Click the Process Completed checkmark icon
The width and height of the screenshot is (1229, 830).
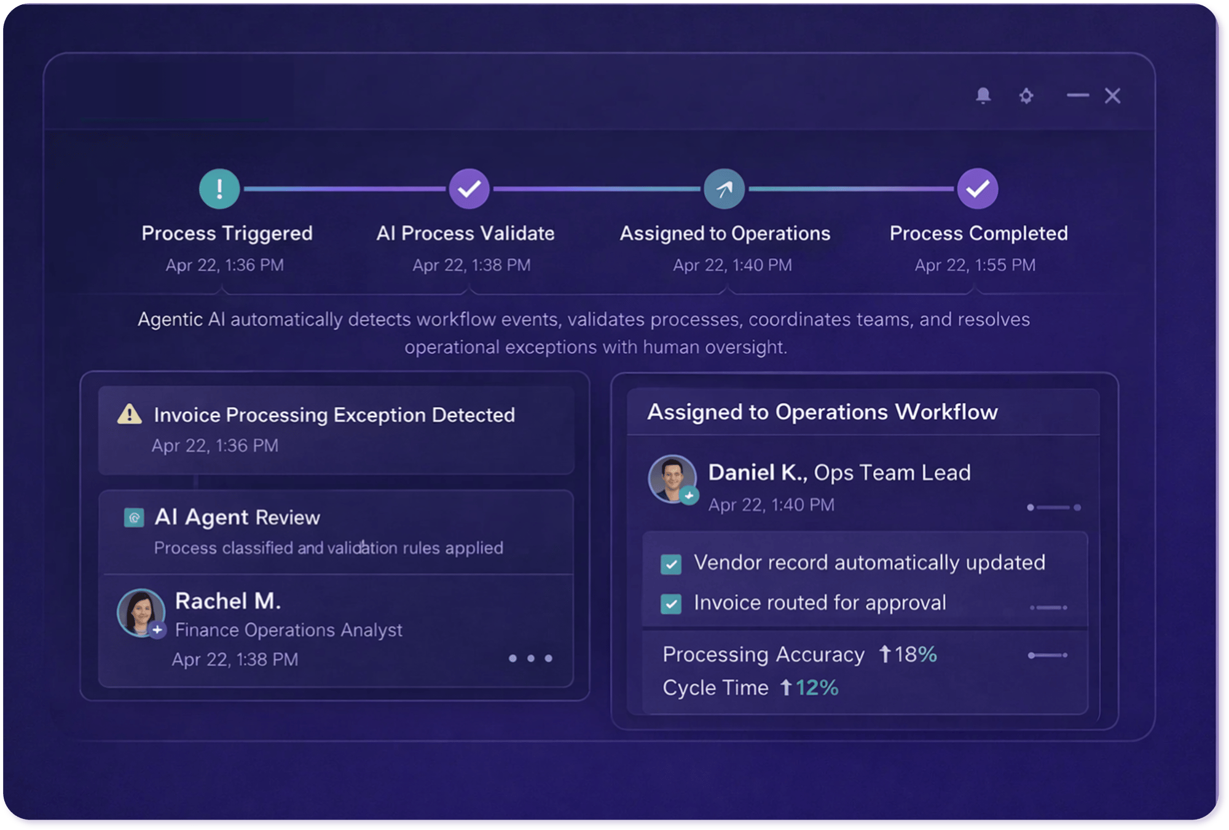tap(978, 189)
